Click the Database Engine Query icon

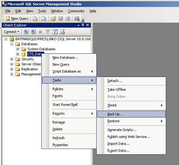[35, 19]
